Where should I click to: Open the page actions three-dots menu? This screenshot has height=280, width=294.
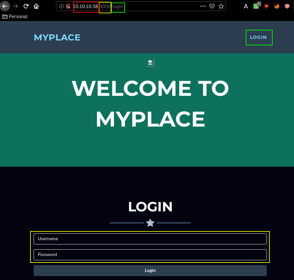pyautogui.click(x=203, y=6)
